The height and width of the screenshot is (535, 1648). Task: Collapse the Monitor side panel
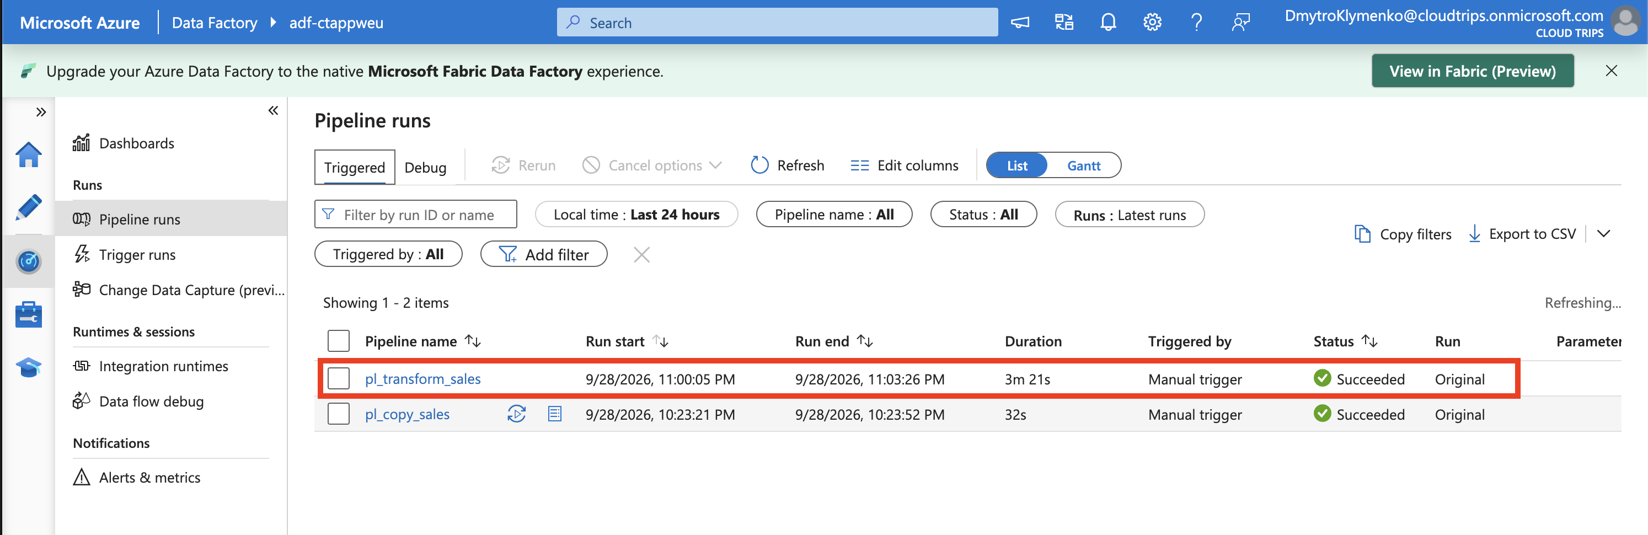coord(273,111)
